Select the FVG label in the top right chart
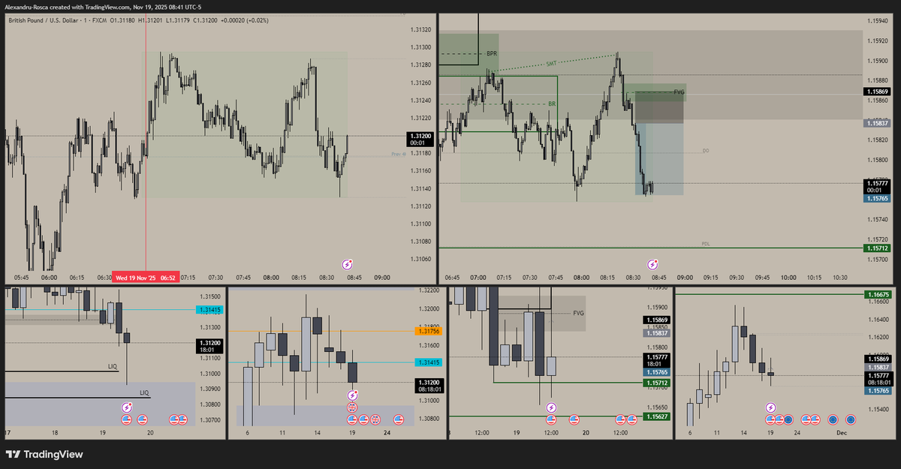The height and width of the screenshot is (469, 901). [x=679, y=92]
